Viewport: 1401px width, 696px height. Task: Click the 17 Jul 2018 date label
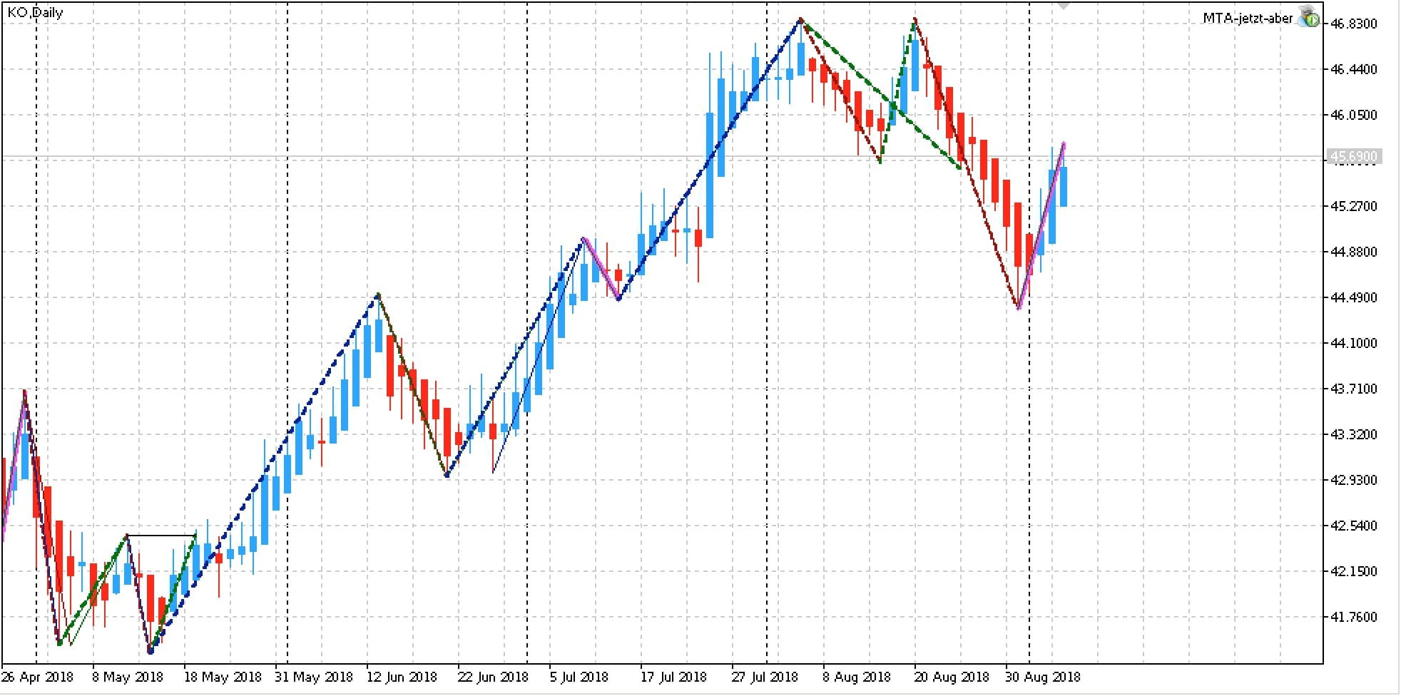[673, 677]
